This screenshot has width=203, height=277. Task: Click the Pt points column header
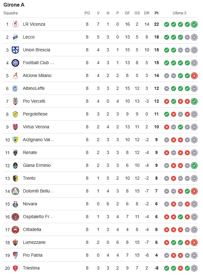tap(156, 13)
